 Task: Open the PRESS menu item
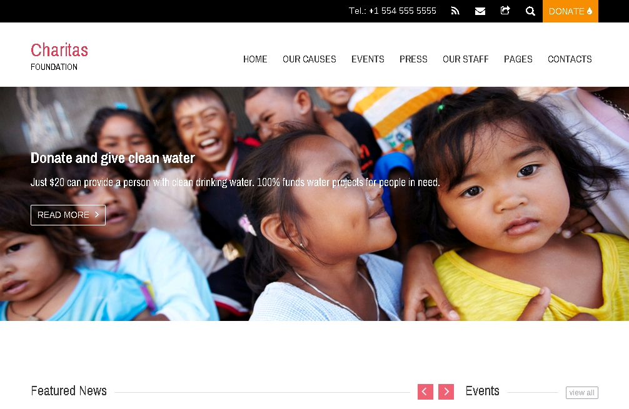click(413, 59)
